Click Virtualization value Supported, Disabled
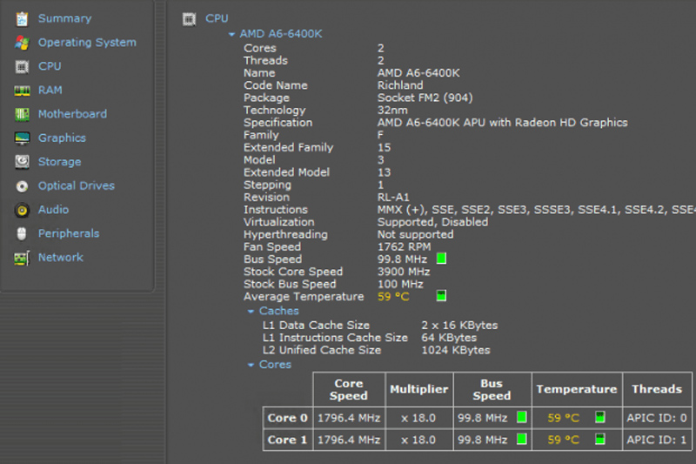 [x=432, y=222]
